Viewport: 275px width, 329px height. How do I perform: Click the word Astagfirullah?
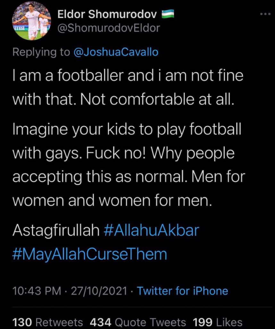56,231
